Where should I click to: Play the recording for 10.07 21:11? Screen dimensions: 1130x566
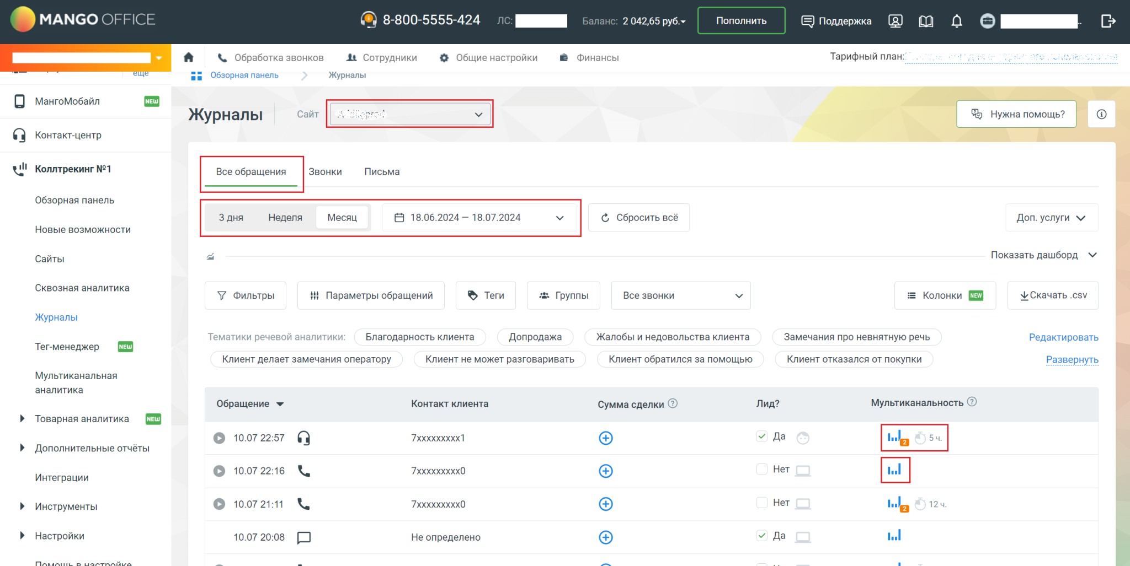pos(219,504)
